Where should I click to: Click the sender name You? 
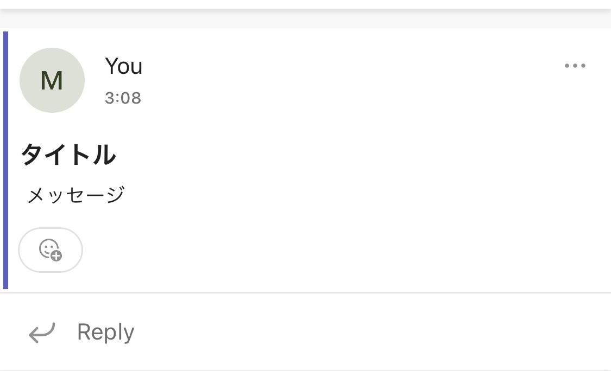[x=123, y=66]
